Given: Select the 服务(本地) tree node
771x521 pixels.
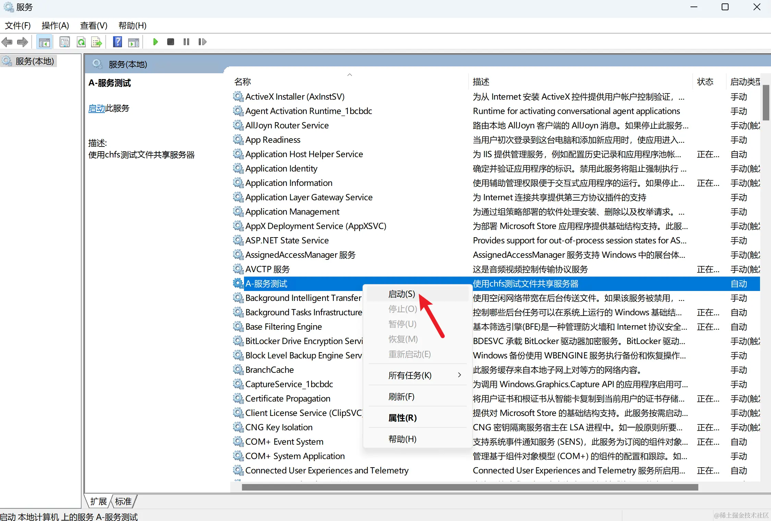Looking at the screenshot, I should 35,61.
